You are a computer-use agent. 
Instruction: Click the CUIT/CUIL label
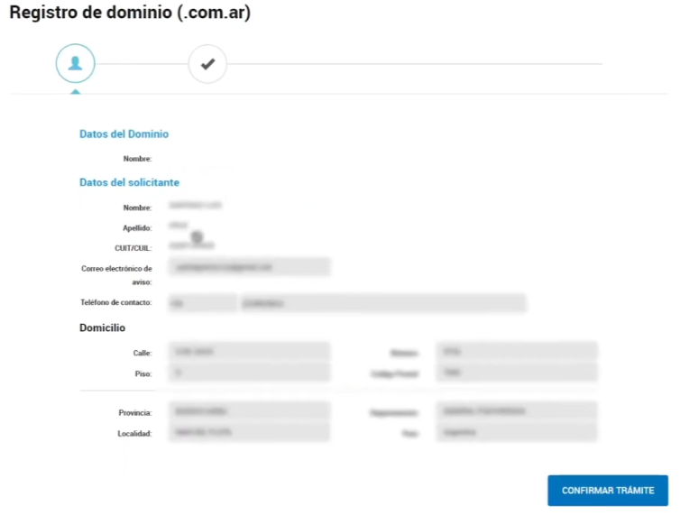tap(134, 247)
